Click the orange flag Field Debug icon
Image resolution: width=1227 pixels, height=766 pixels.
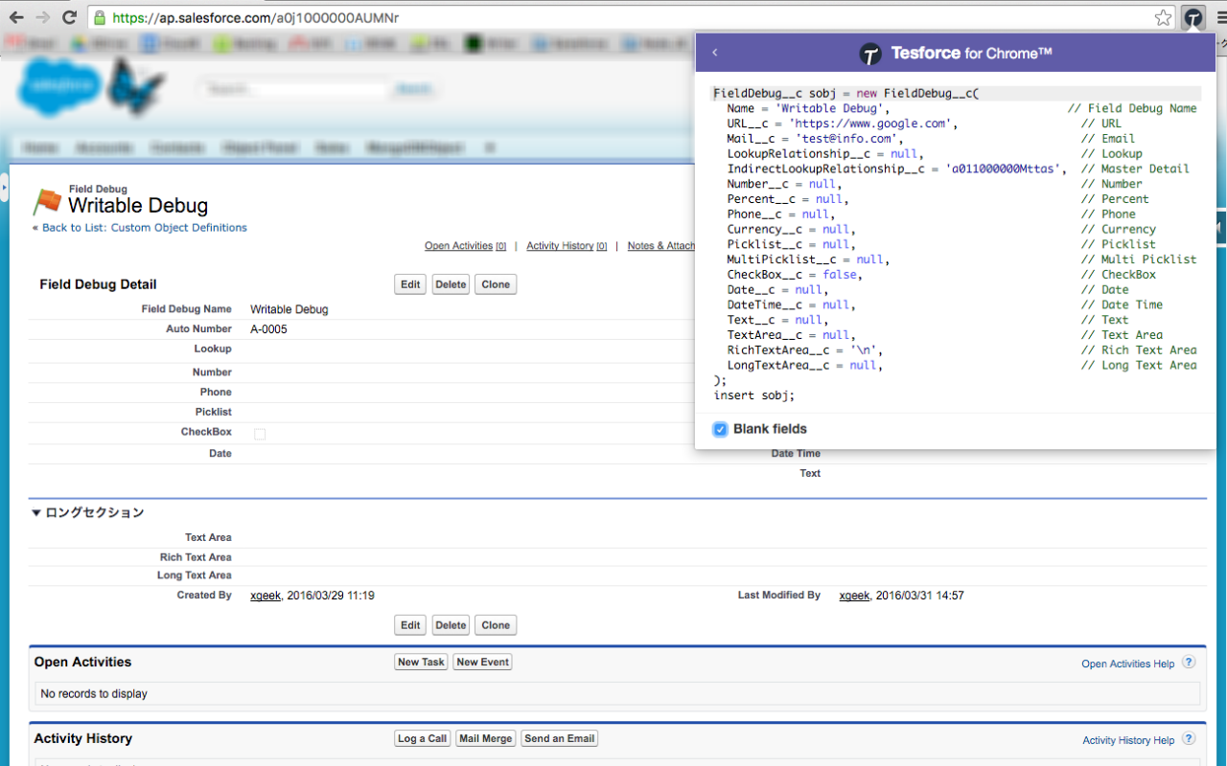coord(47,201)
